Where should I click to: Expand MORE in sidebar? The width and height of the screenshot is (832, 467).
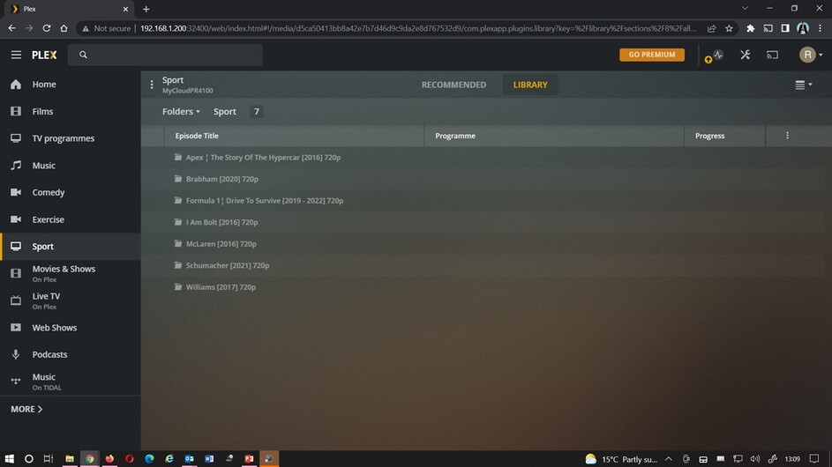tap(26, 409)
